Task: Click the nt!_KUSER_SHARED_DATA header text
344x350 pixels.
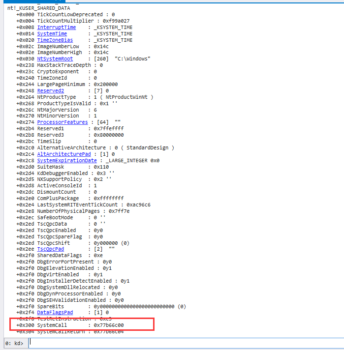Action: [39, 8]
